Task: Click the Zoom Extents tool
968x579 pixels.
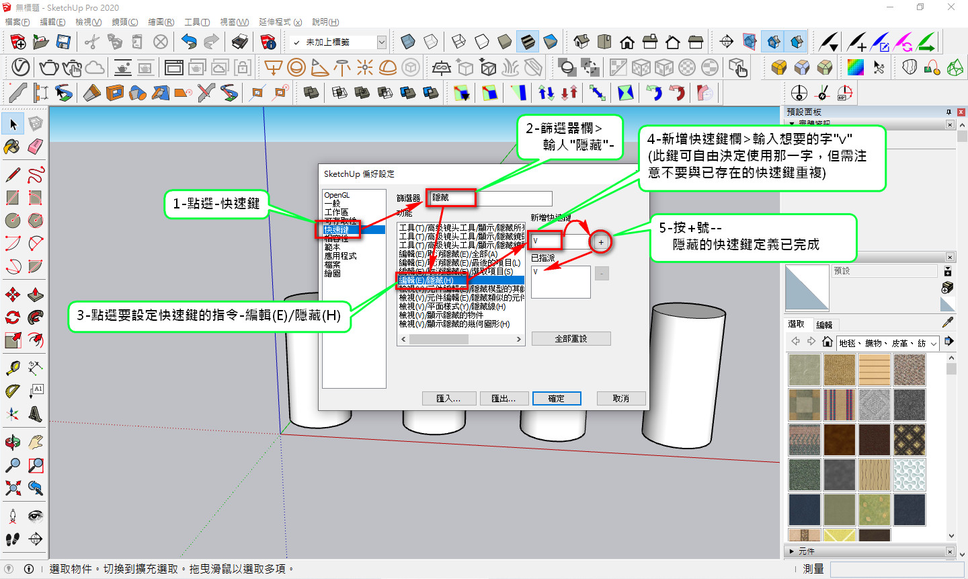Action: click(13, 488)
